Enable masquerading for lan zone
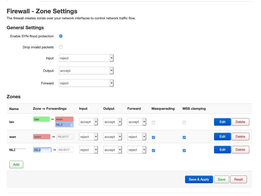Image resolution: width=261 pixels, height=196 pixels. (153, 122)
